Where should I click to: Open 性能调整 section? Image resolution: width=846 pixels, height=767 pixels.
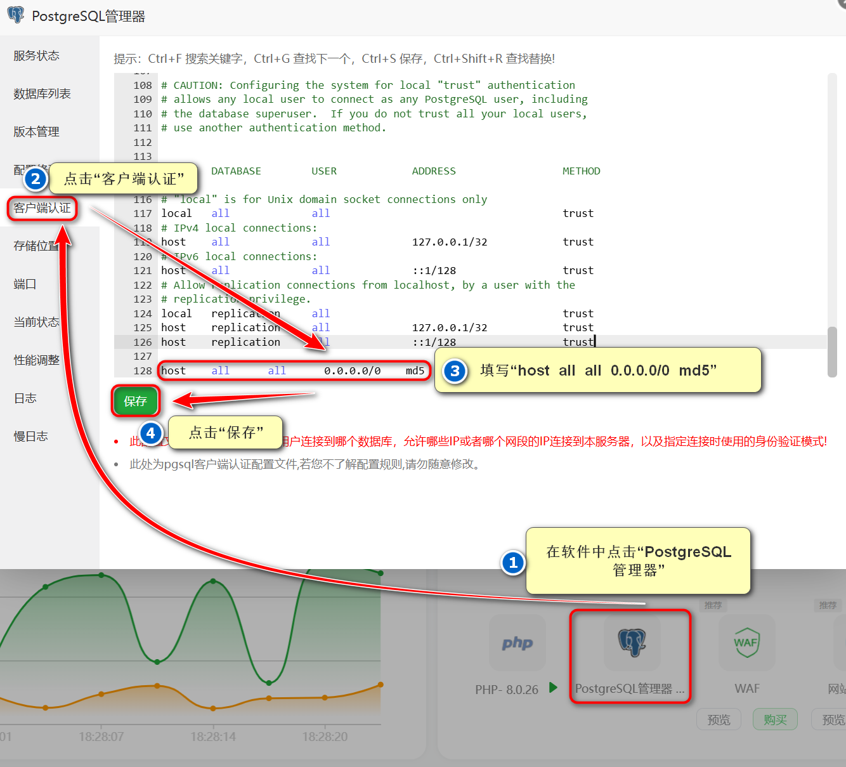coord(37,360)
